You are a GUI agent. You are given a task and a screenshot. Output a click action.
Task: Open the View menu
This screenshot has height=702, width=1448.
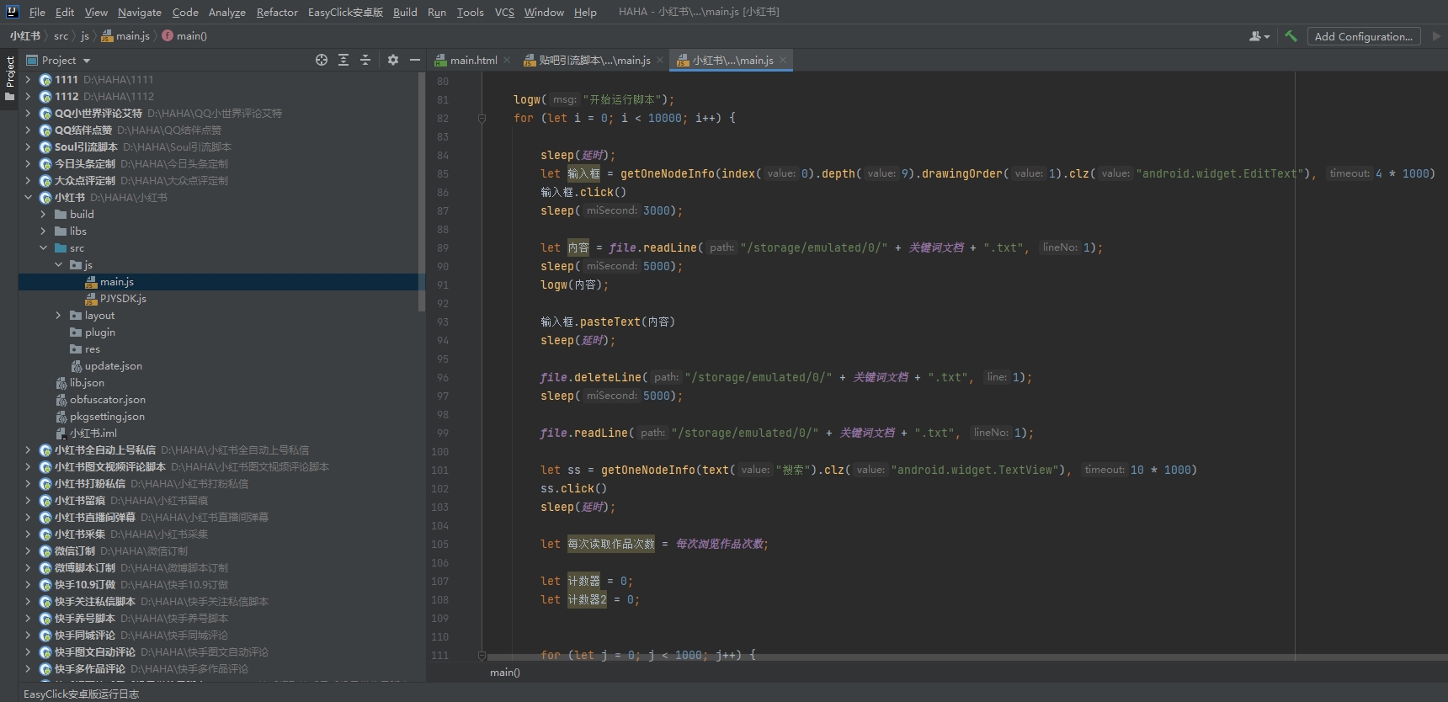(x=96, y=12)
